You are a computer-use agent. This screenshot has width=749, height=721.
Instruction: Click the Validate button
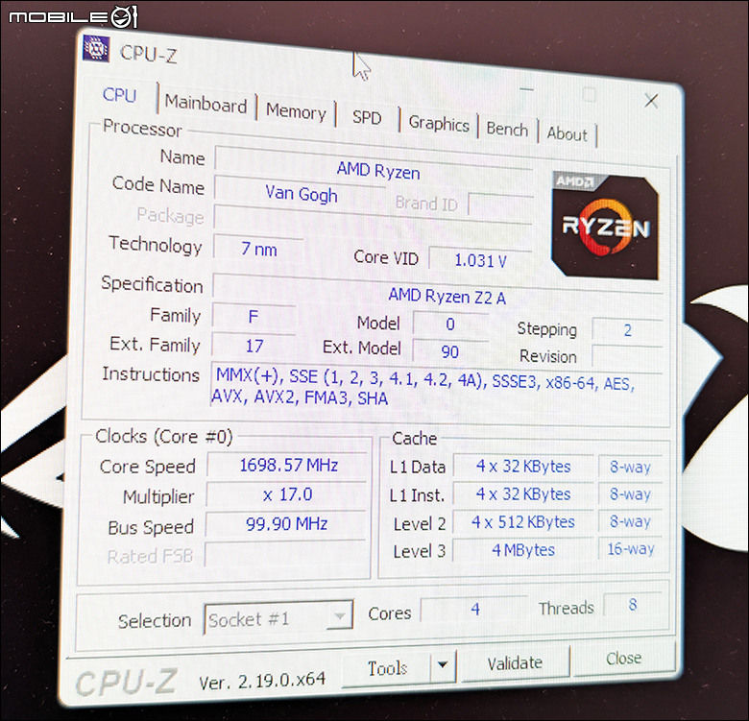tap(515, 662)
